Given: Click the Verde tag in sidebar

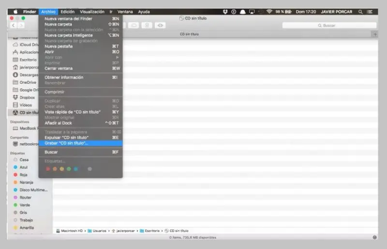Looking at the screenshot, I should coord(22,205).
